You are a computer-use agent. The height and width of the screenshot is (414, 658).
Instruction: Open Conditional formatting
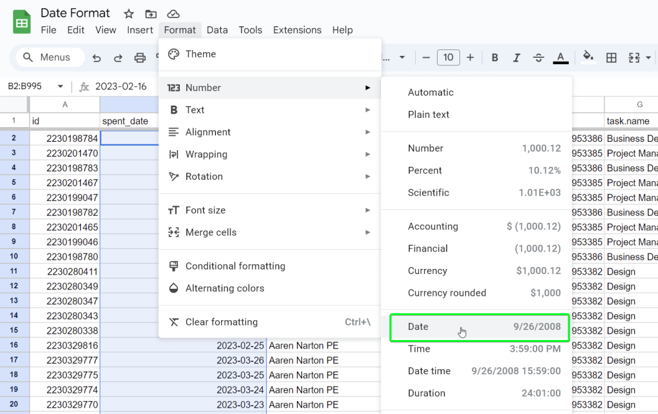click(270, 266)
